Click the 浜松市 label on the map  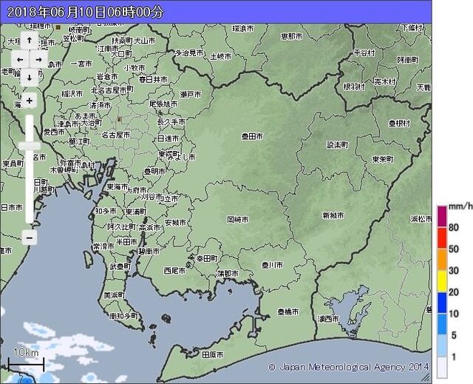click(421, 219)
